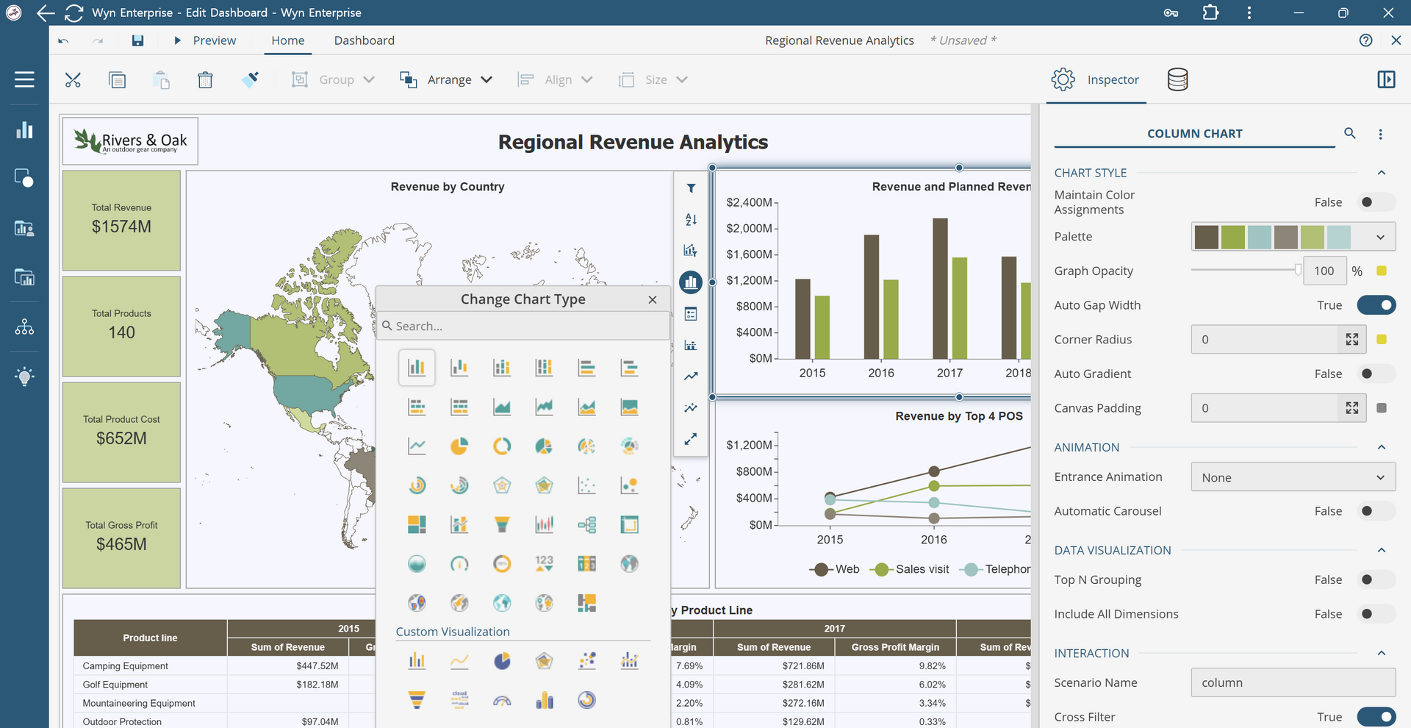Click the Delete trash can icon

205,79
